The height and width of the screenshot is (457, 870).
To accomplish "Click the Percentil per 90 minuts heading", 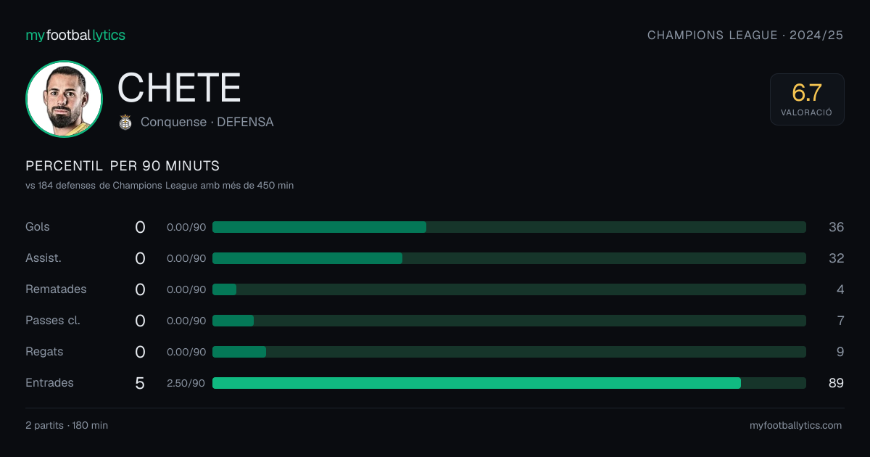I will (123, 166).
